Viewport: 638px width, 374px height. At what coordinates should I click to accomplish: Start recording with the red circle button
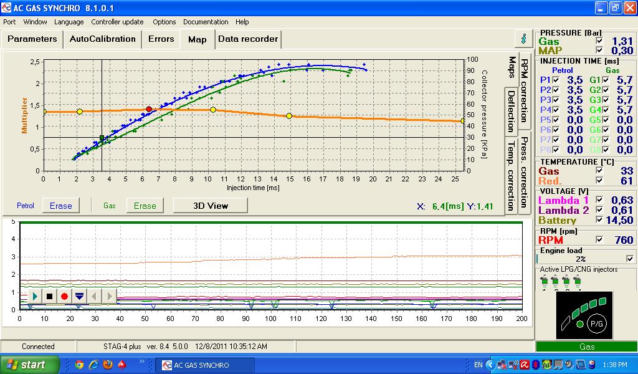point(64,296)
